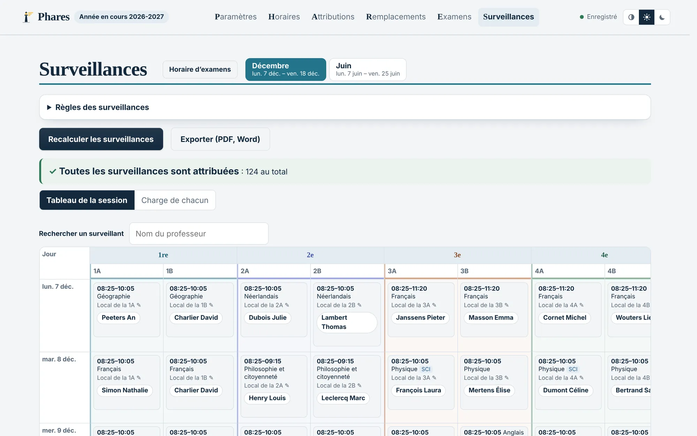Click Janssens Pieter supervisor chip

[420, 318]
